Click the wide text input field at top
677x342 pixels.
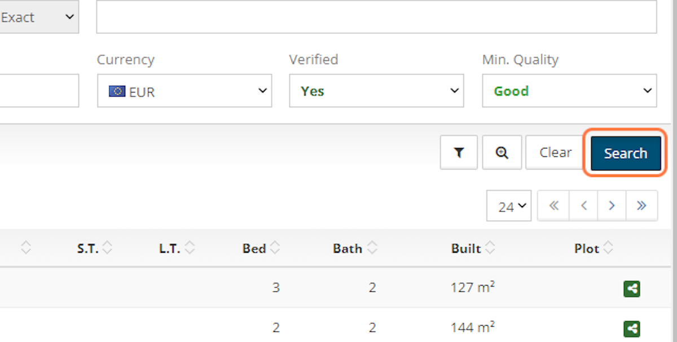click(376, 17)
